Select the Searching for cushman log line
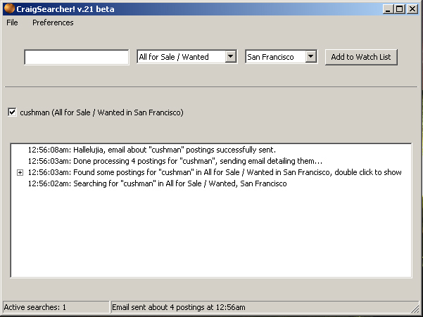 tap(157, 183)
